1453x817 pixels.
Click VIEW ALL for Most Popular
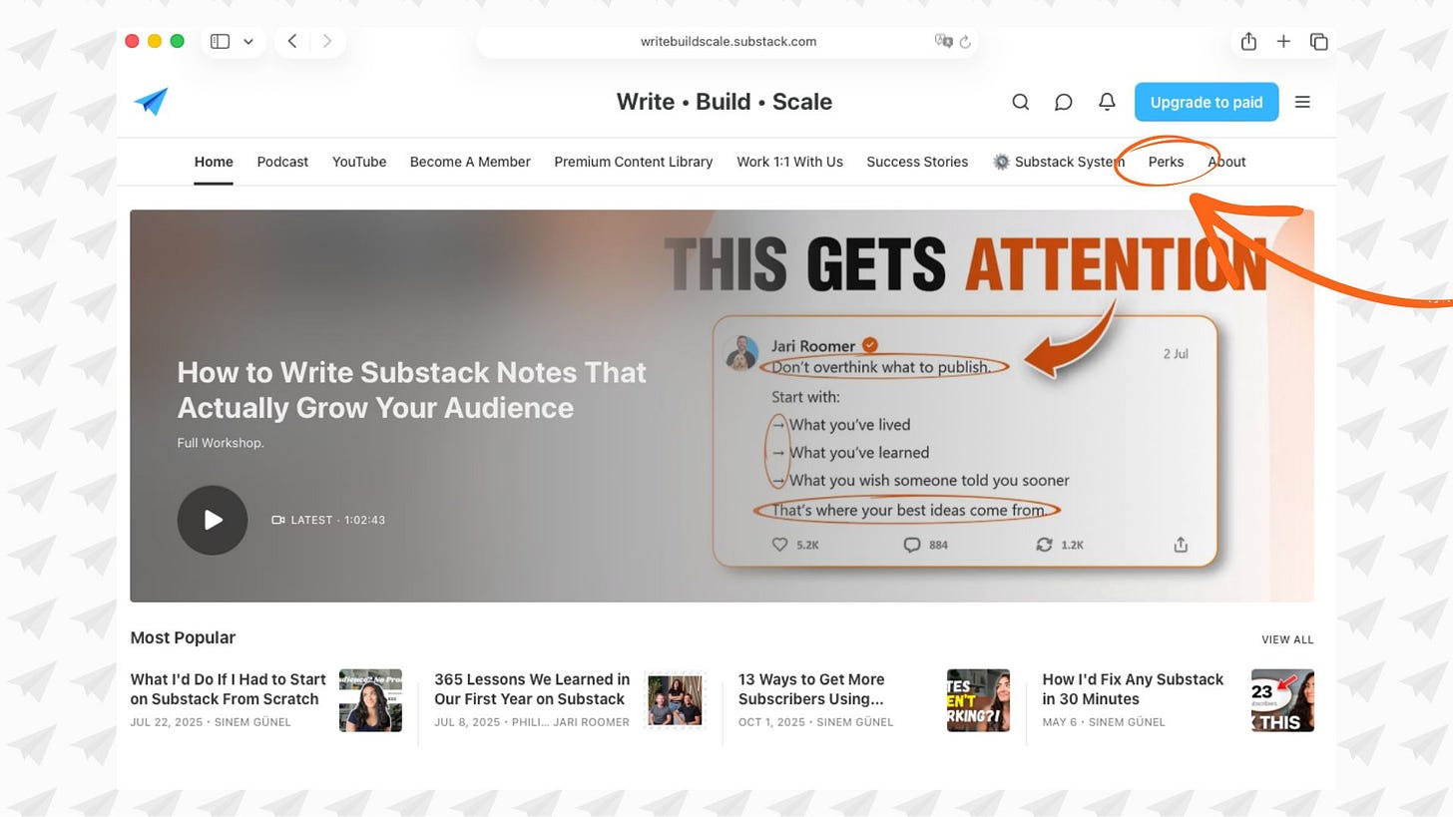tap(1287, 639)
